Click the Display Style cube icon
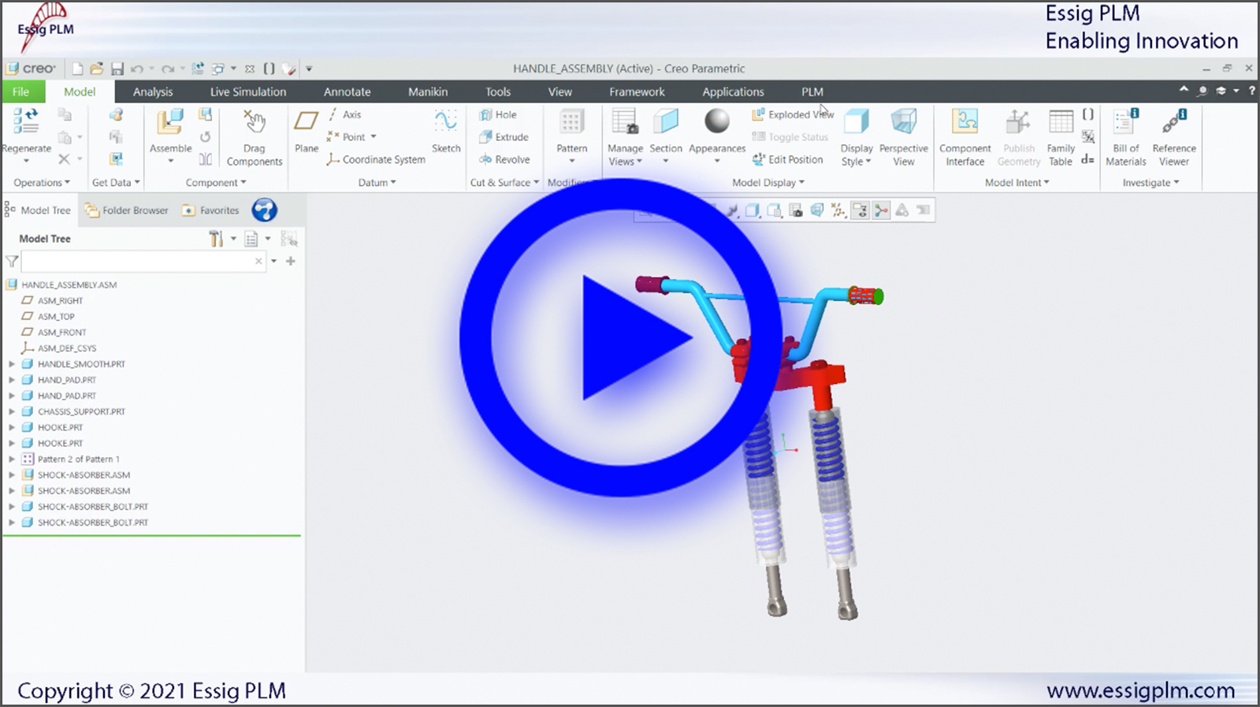The width and height of the screenshot is (1260, 707). [x=857, y=122]
